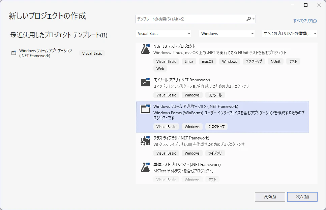Click Windows tag under NUnit 3 project

pyautogui.click(x=229, y=61)
